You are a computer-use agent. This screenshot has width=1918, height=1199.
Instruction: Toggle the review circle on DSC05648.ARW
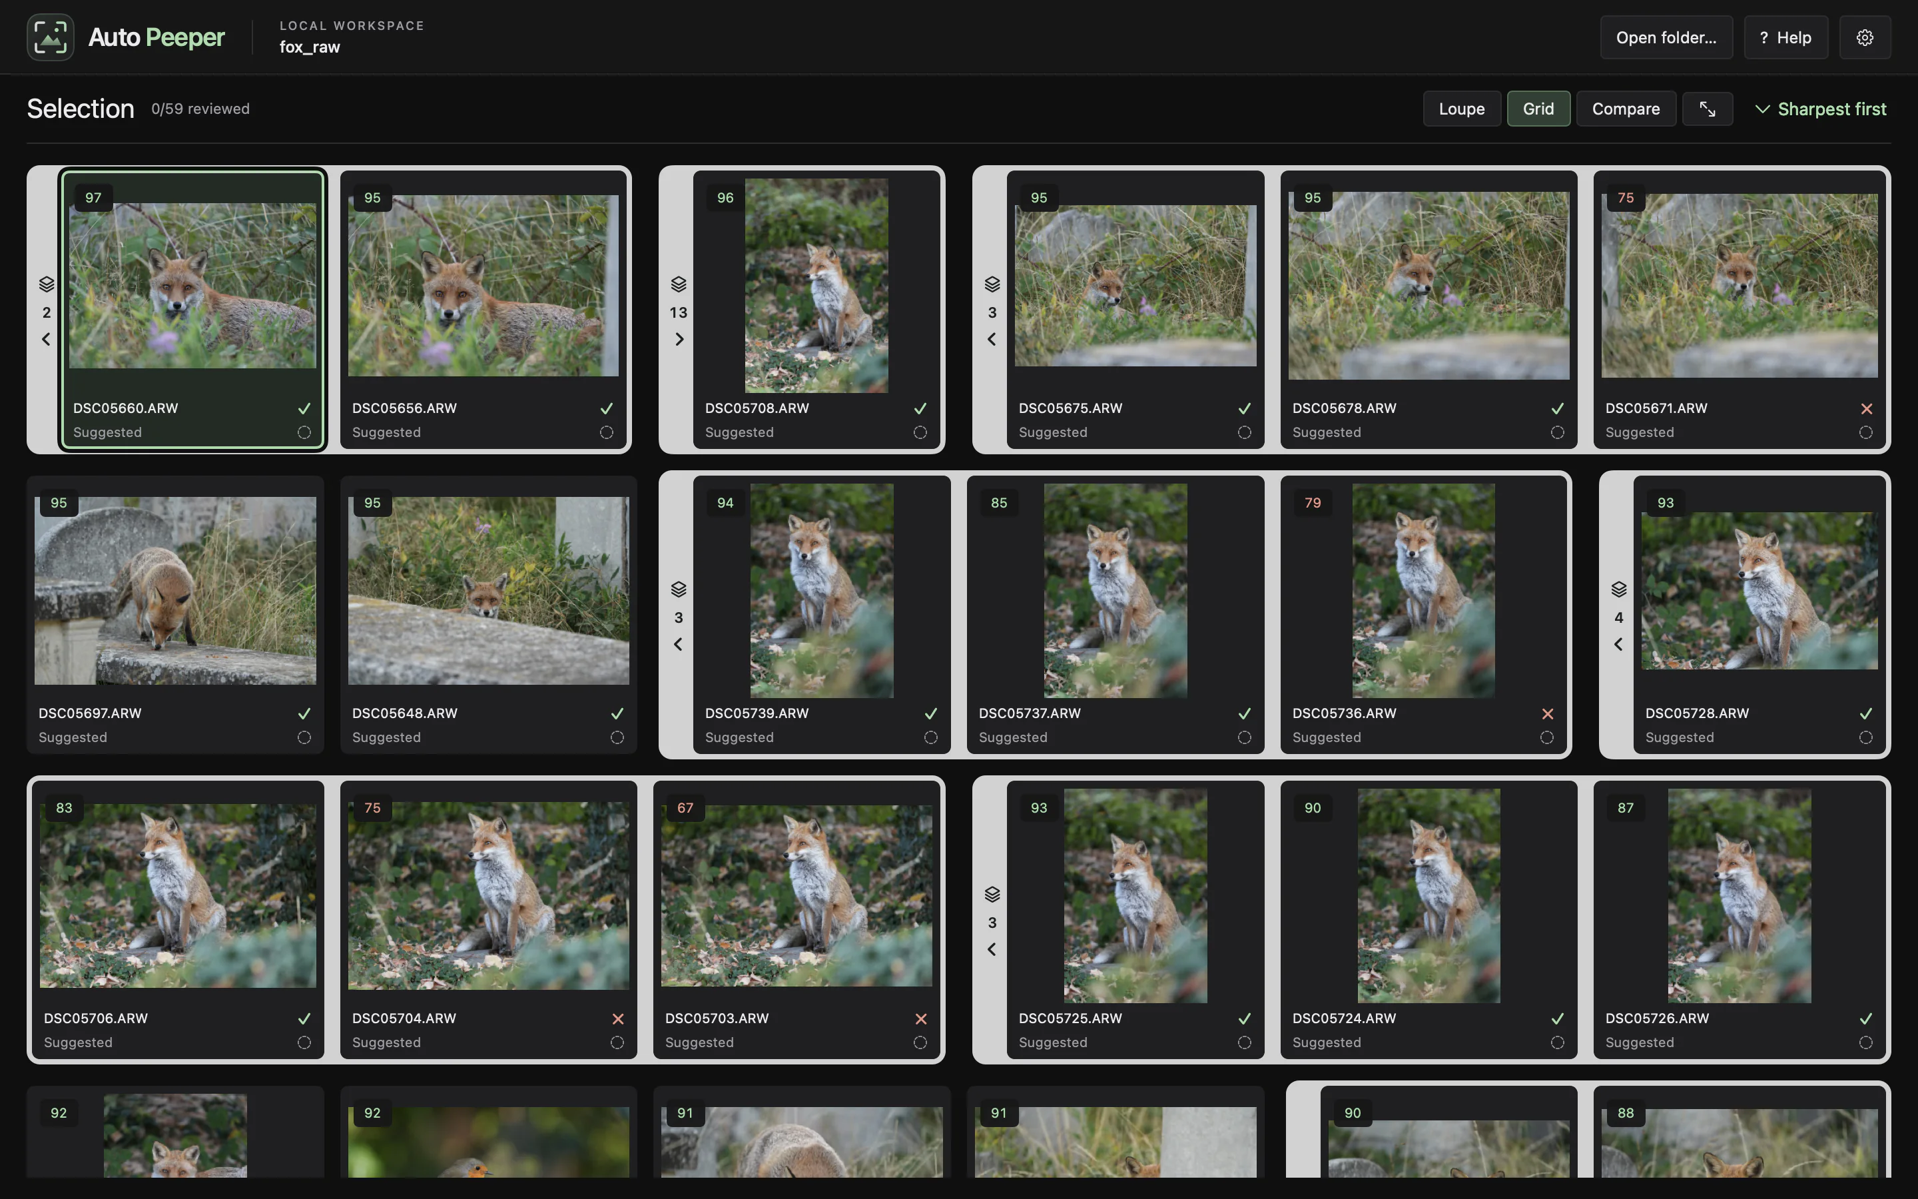coord(617,737)
